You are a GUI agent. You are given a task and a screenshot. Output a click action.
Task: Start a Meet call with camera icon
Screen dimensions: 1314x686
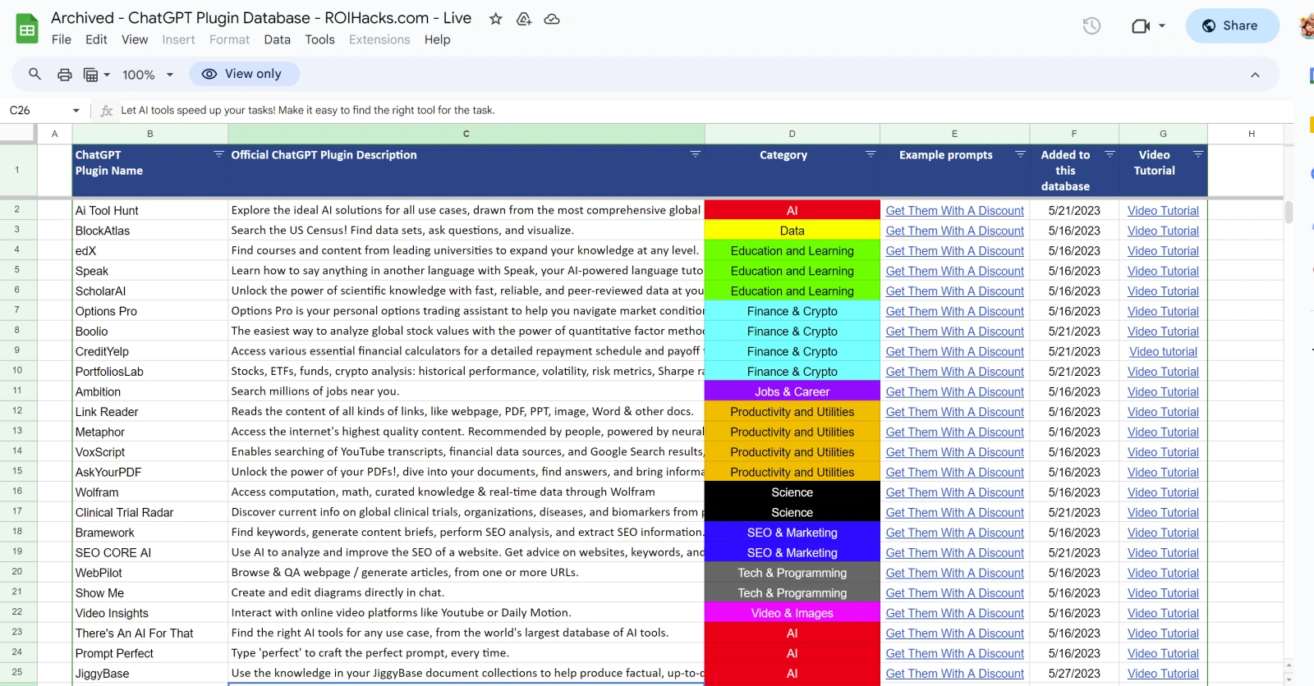tap(1140, 25)
